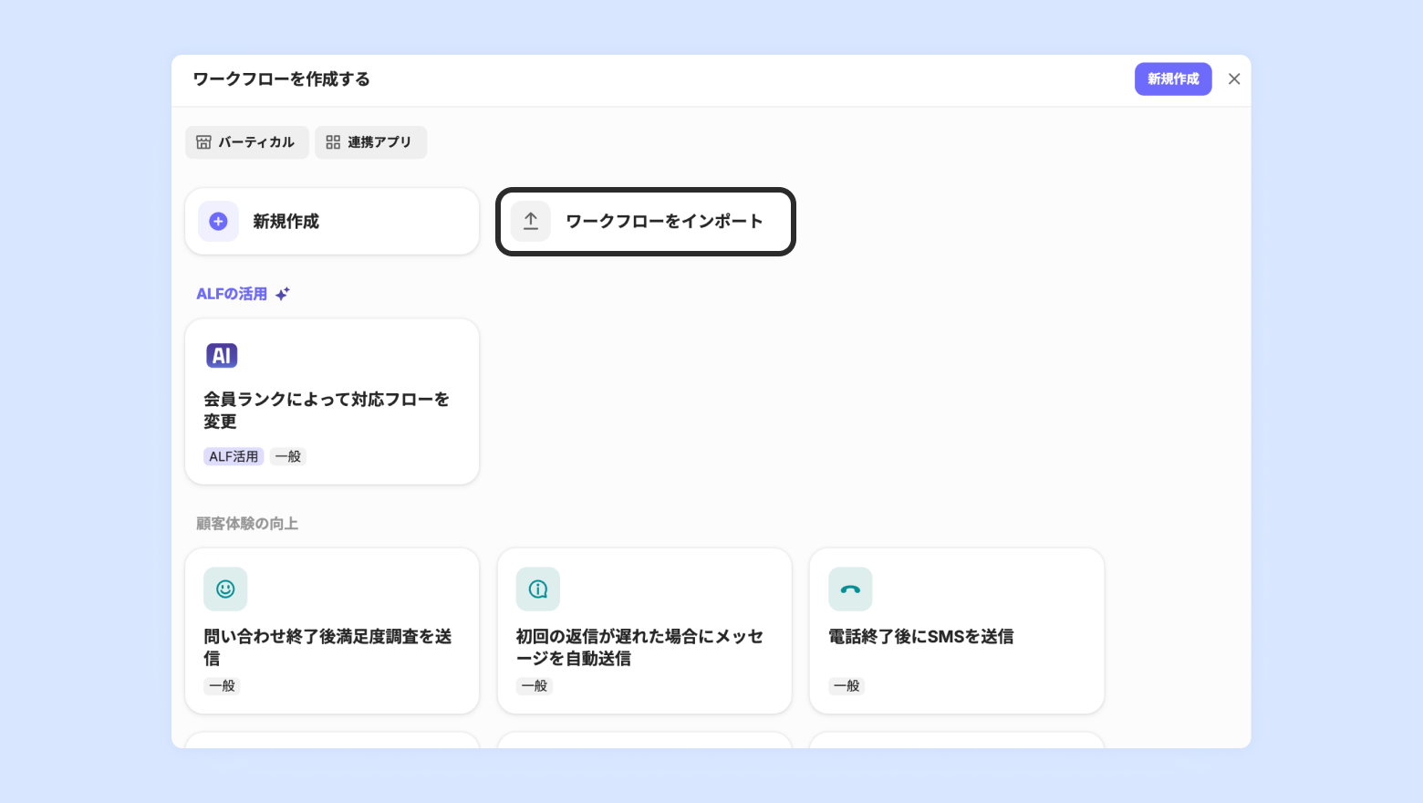The height and width of the screenshot is (803, 1423).
Task: Close the ワークフローを作成する dialog
Action: coord(1234,79)
